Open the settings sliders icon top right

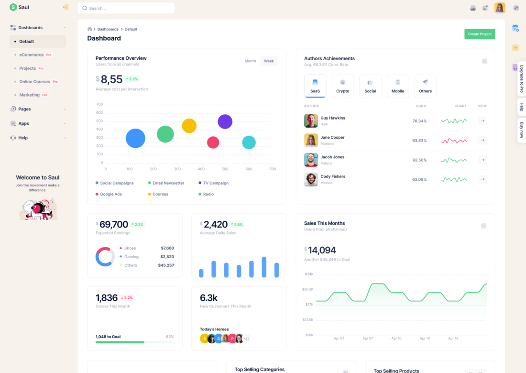coord(515,8)
